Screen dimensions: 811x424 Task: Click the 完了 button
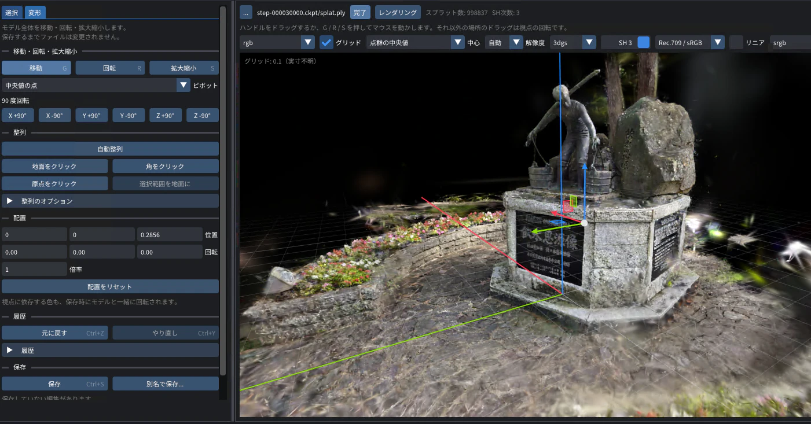click(360, 12)
